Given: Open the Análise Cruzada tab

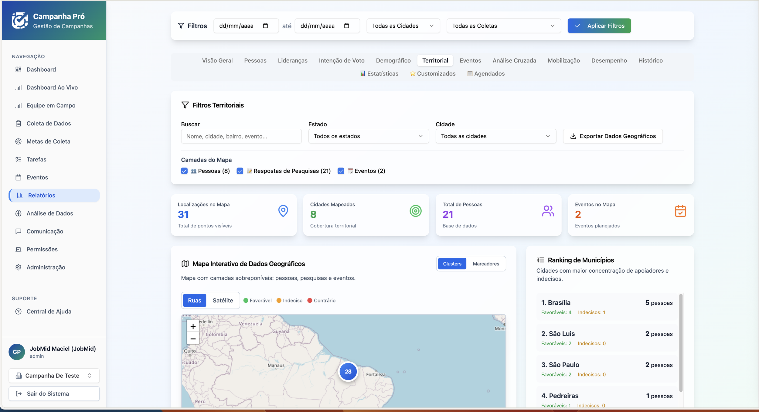Looking at the screenshot, I should pos(514,60).
